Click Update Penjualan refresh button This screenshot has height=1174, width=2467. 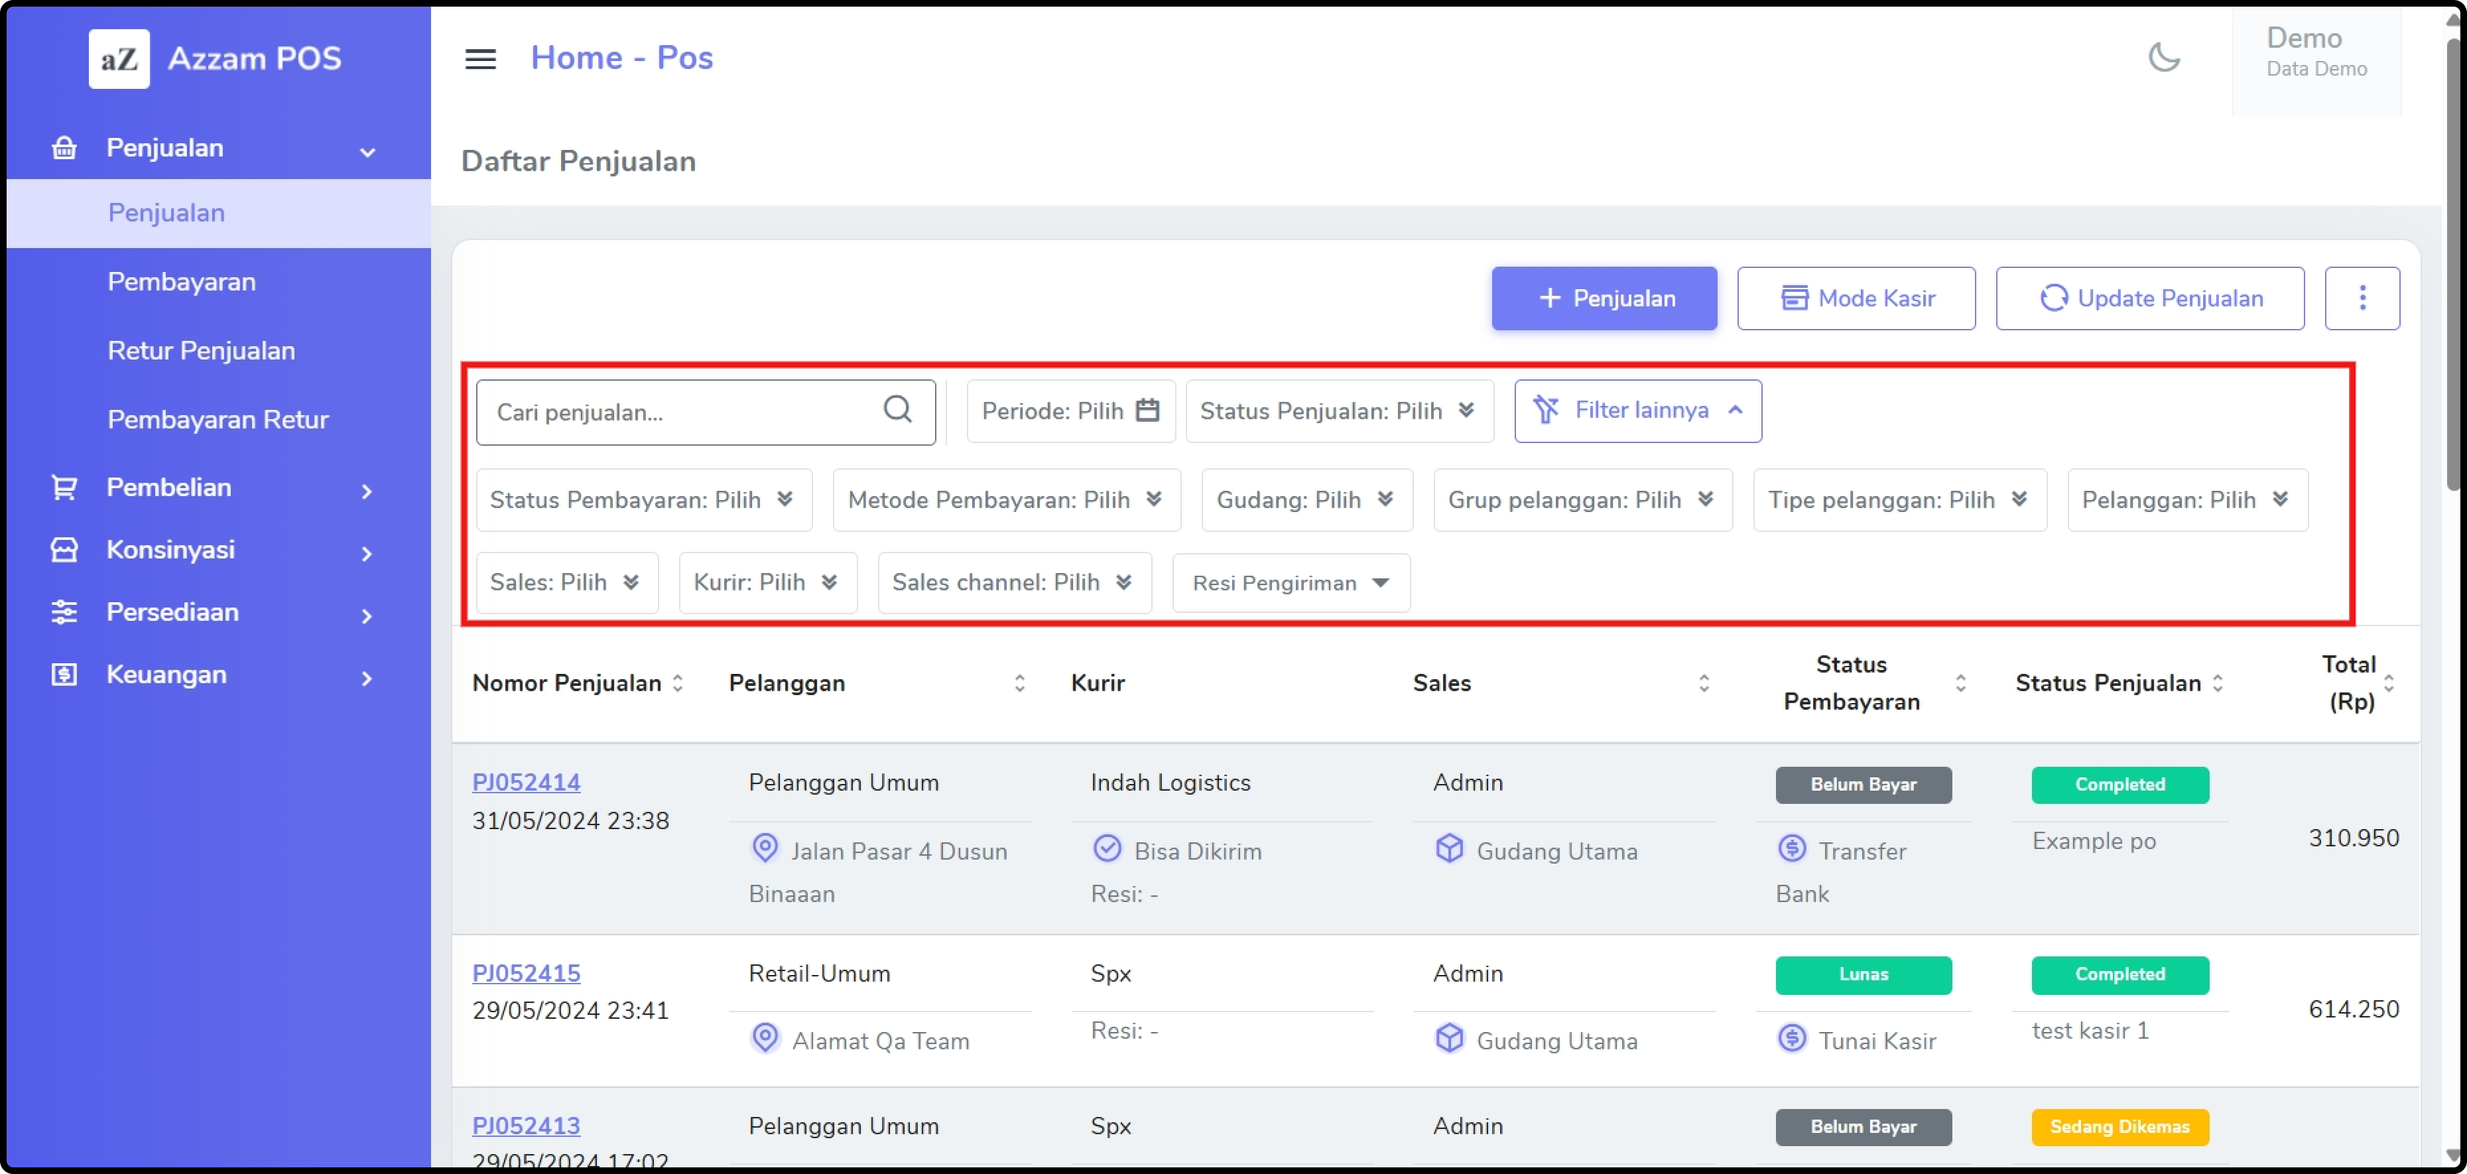pos(2149,298)
